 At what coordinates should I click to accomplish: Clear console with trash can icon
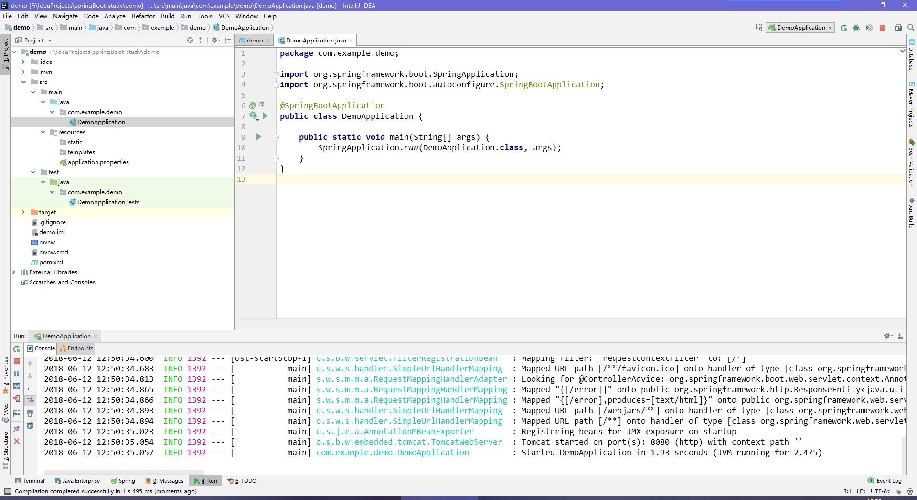[30, 426]
